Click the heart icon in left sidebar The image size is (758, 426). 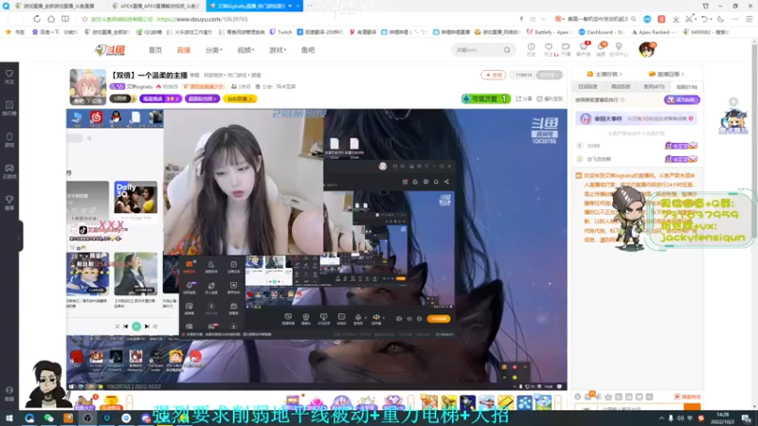pyautogui.click(x=9, y=76)
